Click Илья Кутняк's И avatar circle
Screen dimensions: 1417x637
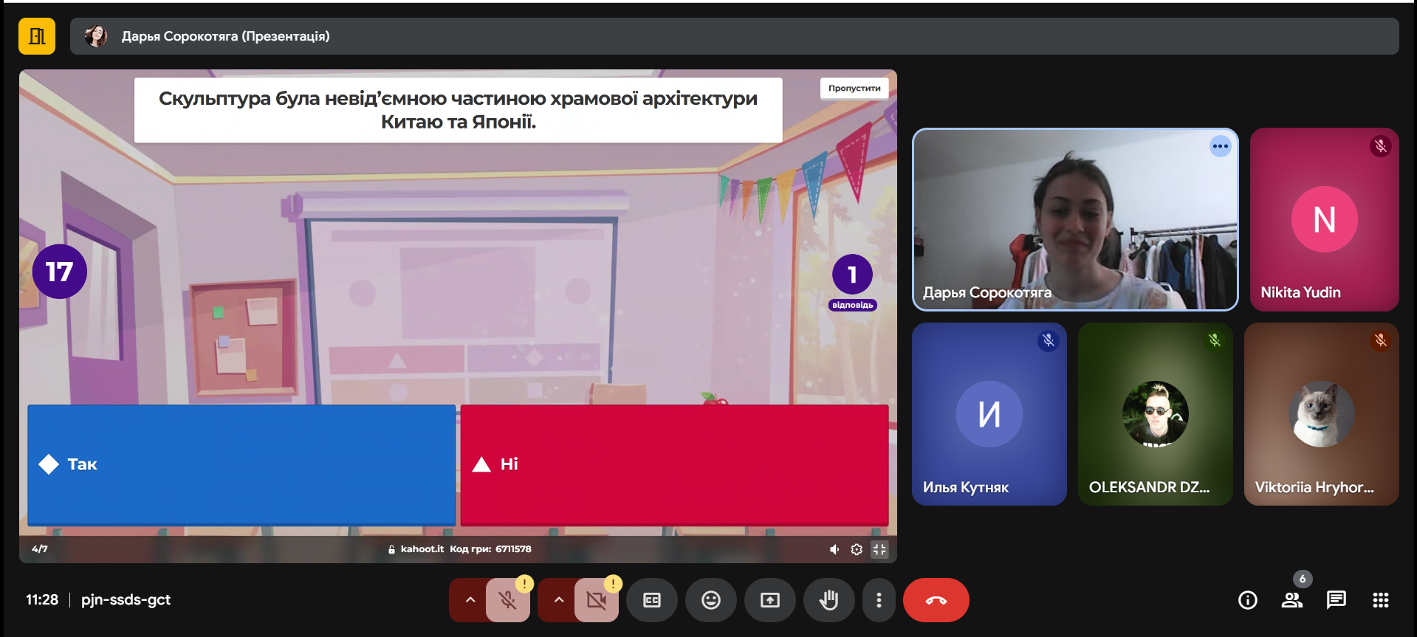(989, 414)
